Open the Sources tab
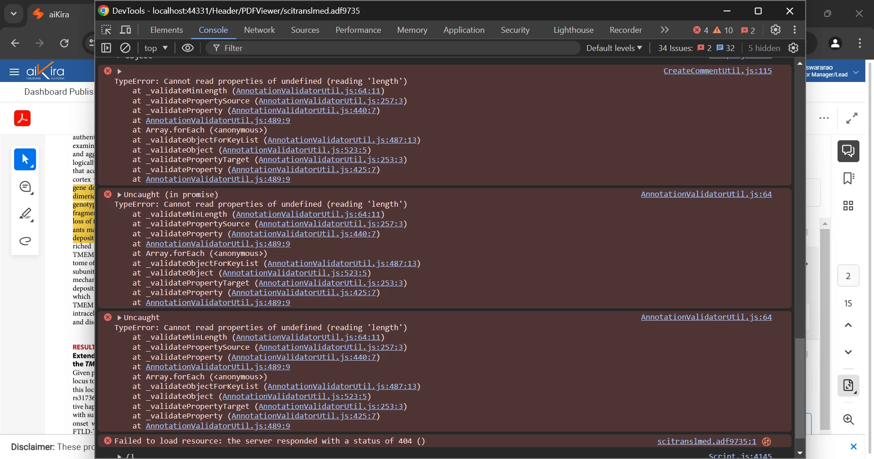Screen dimensions: 874x459 click(305, 30)
